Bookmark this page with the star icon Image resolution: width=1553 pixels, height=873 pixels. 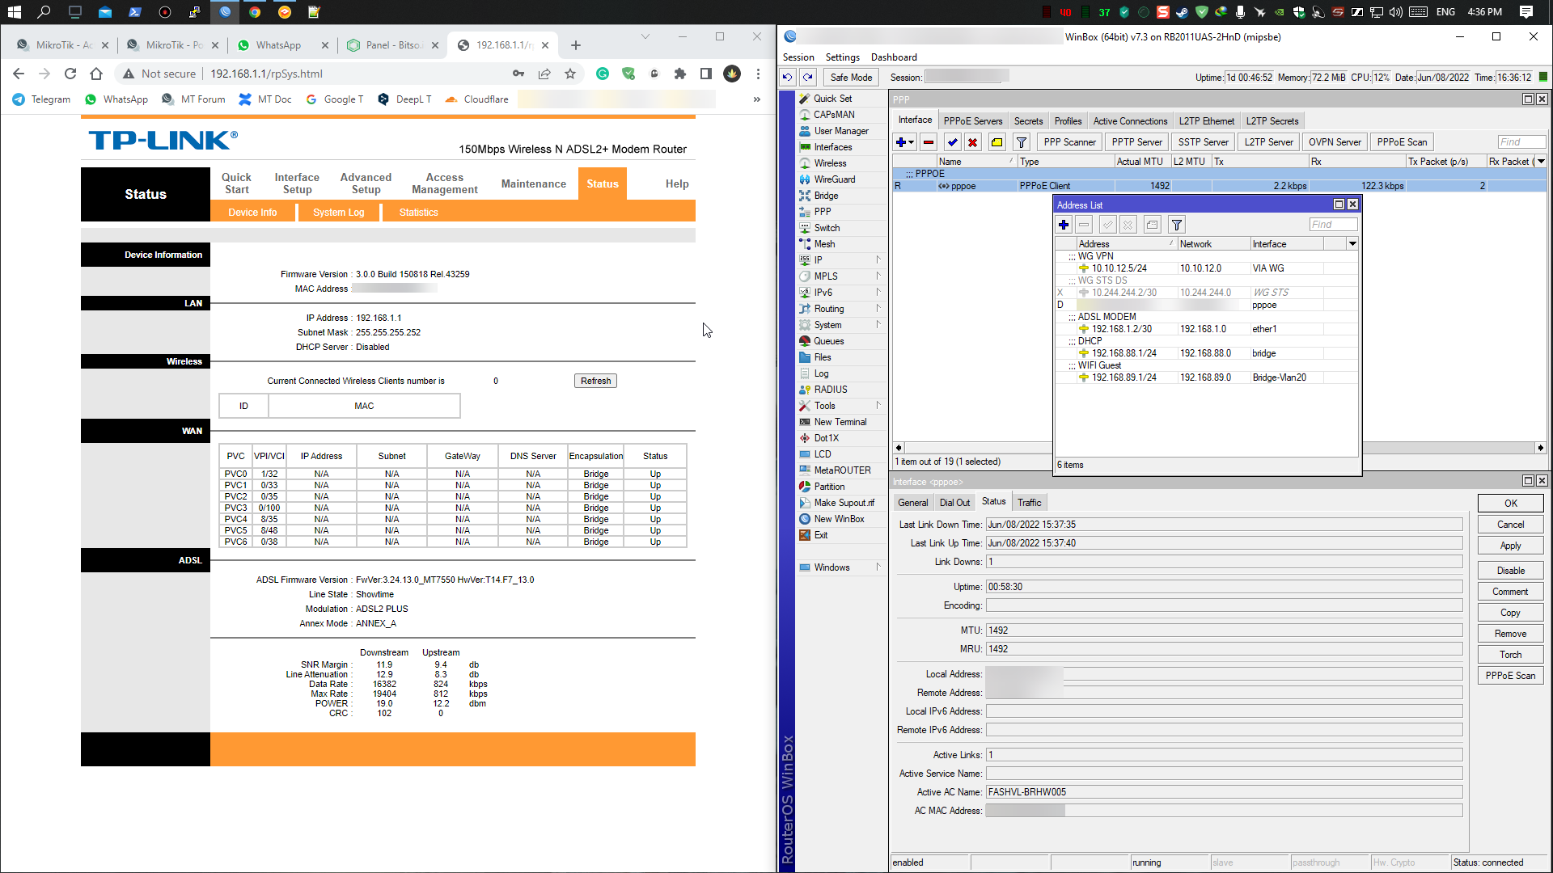pos(570,74)
